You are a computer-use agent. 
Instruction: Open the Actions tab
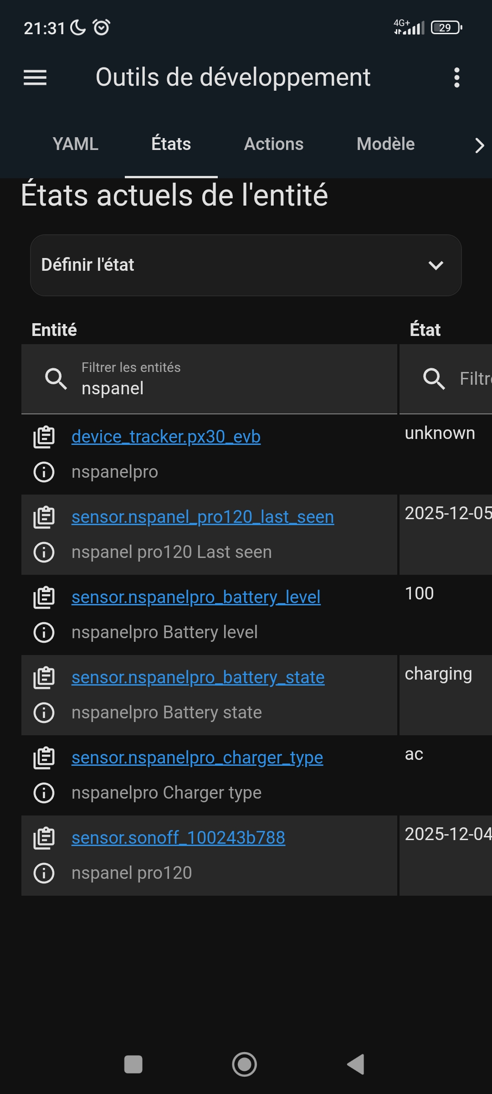(274, 144)
